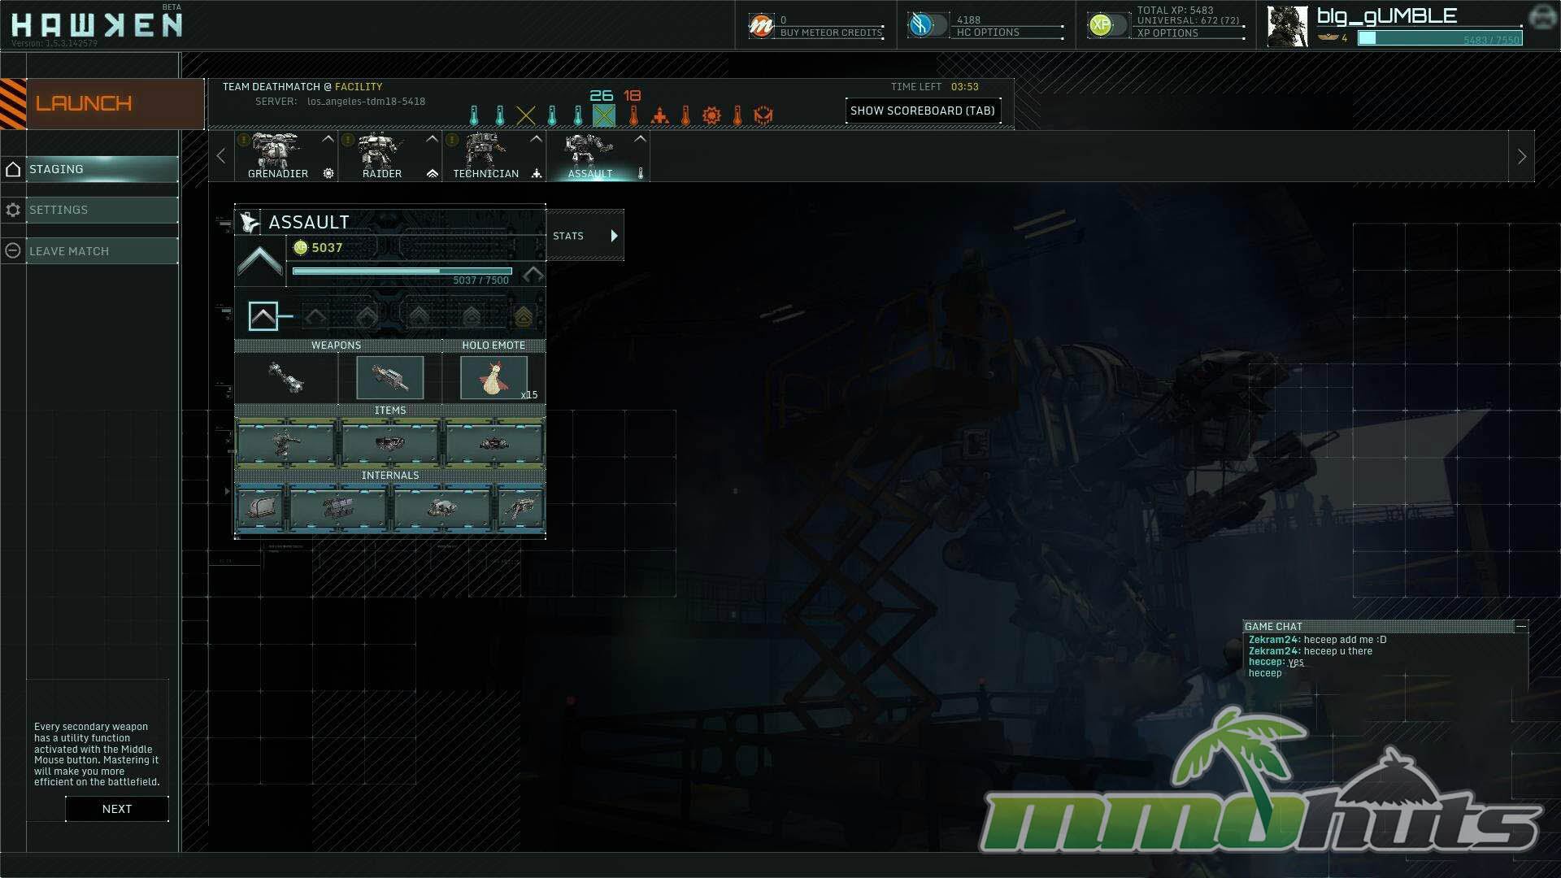The width and height of the screenshot is (1561, 878).
Task: Open the chicken holo emote slot
Action: (494, 377)
